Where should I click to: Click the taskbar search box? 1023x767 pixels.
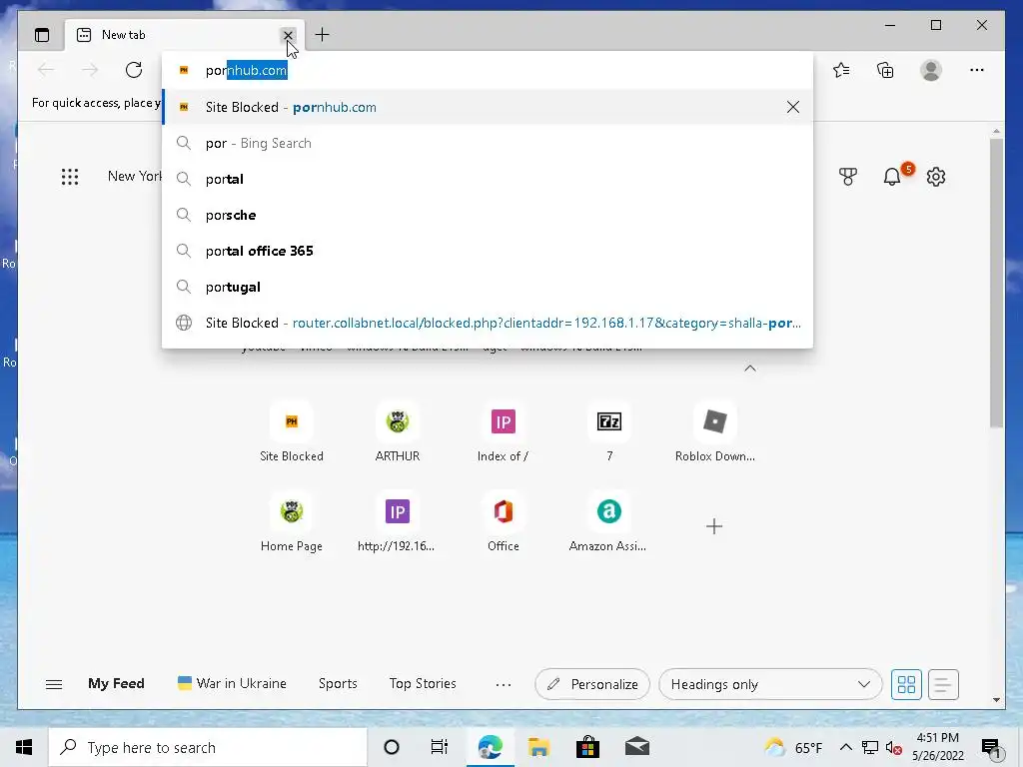click(x=208, y=747)
